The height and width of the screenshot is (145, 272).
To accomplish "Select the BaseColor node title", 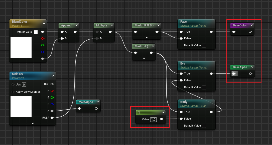I will click(240, 25).
